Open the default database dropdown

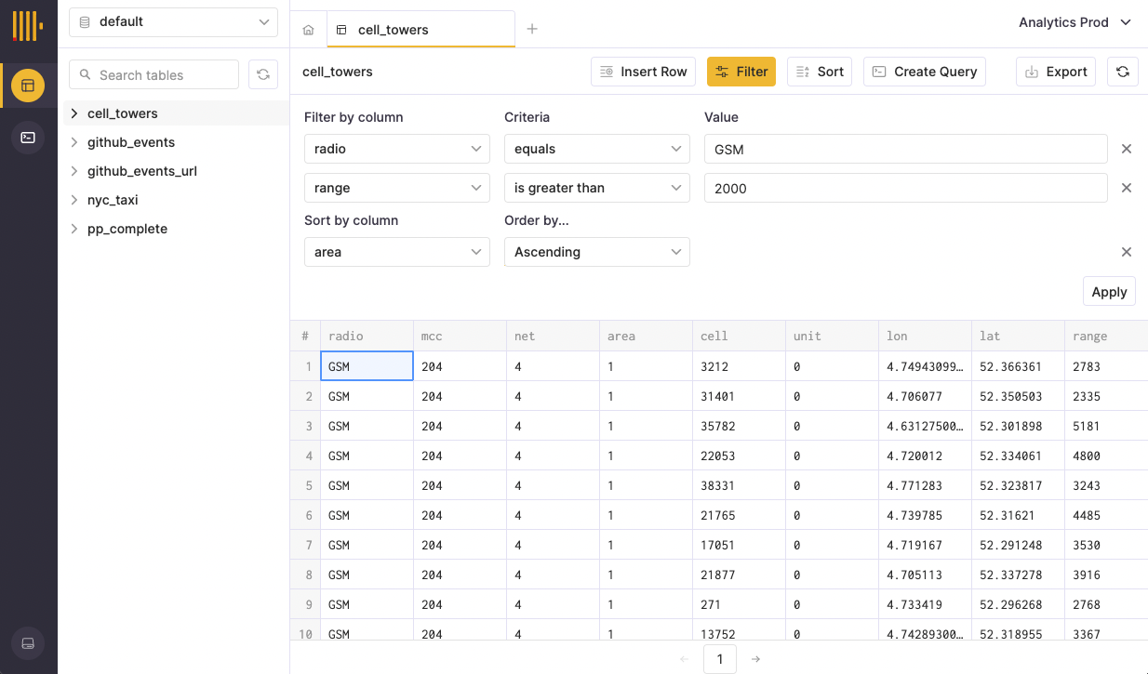coord(173,21)
